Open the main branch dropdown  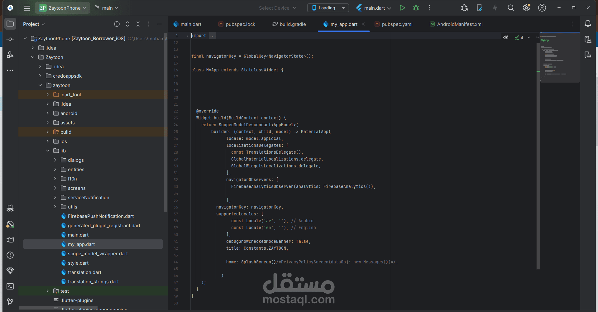(106, 8)
